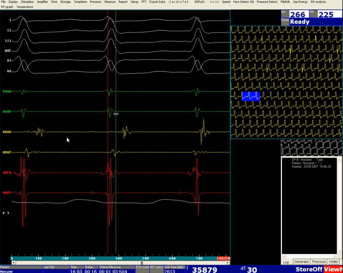
Task: Open the Stimulator menu
Action: [x=27, y=2]
